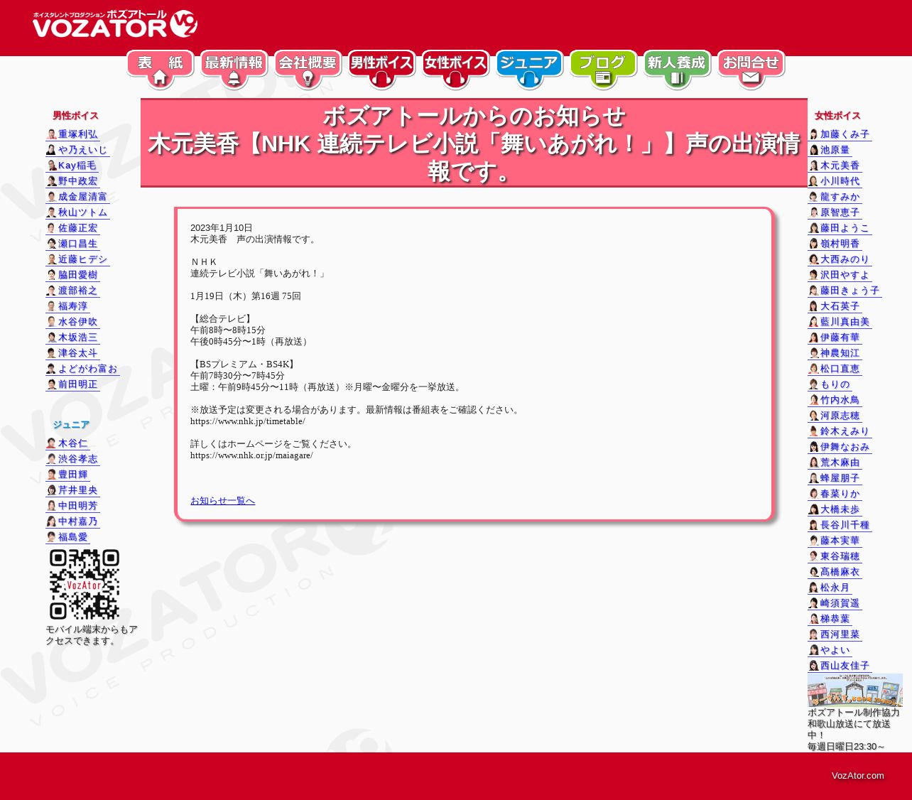Image resolution: width=912 pixels, height=800 pixels.
Task: Open female voice profile 沢田やすよ
Action: (x=840, y=275)
